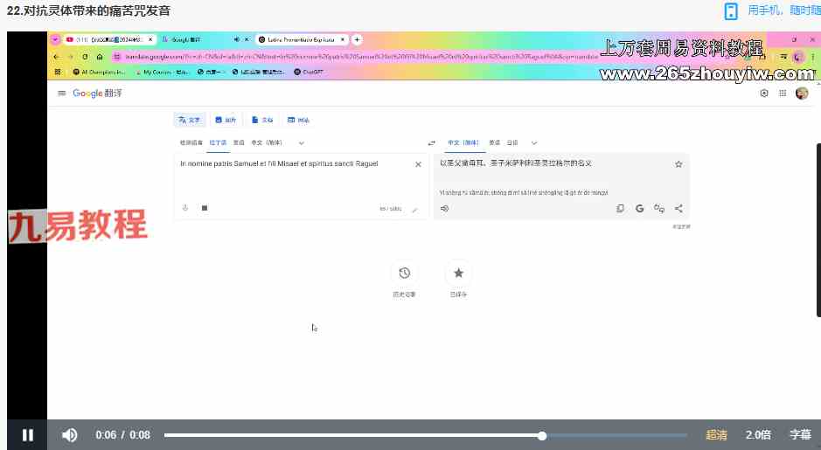Change playback speed from 2.0倍
Viewport: 821px width, 450px height.
(757, 435)
